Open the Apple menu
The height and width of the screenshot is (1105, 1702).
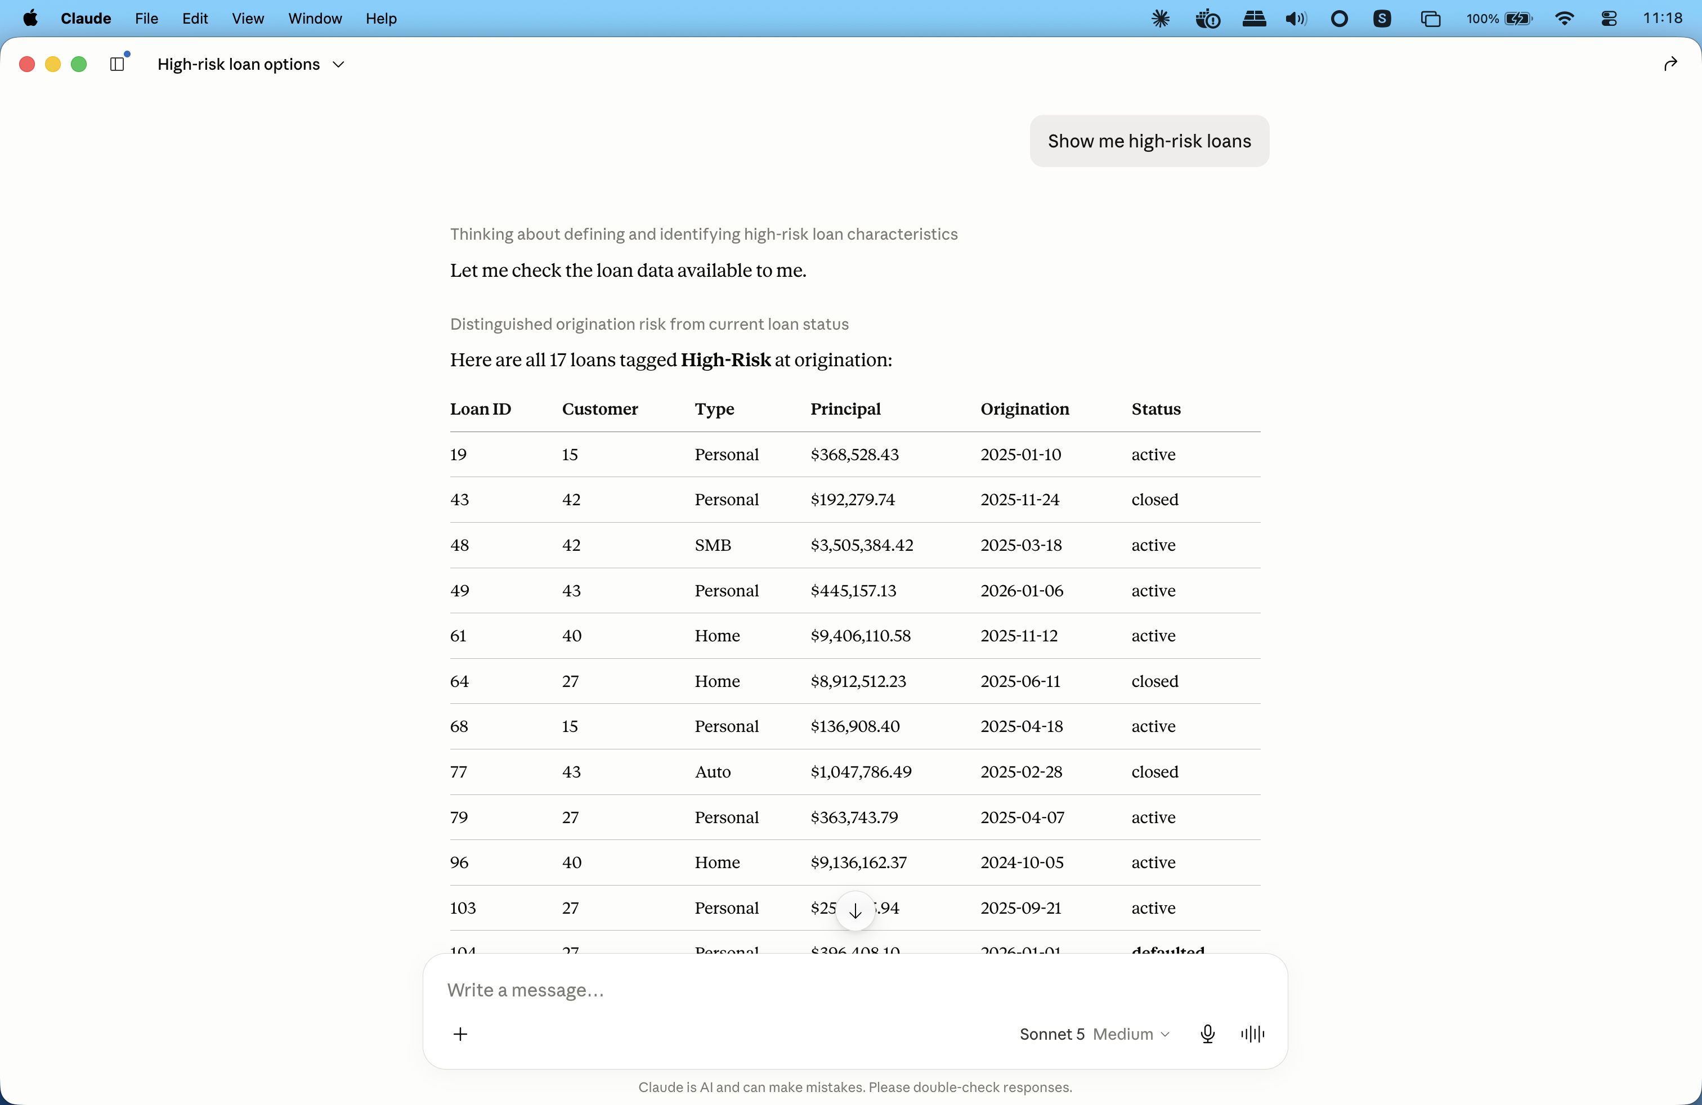point(30,19)
